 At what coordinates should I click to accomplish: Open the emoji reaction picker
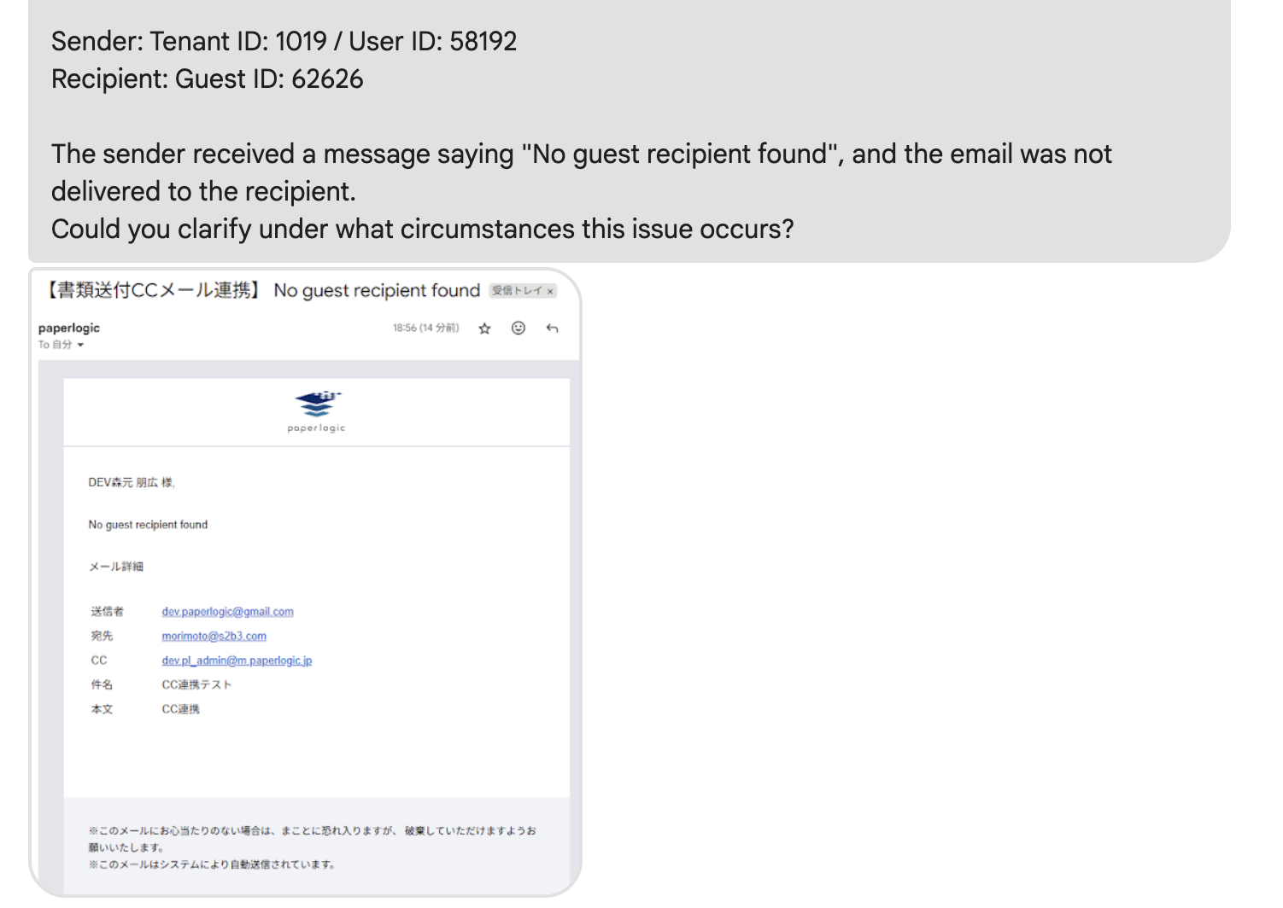pyautogui.click(x=518, y=329)
